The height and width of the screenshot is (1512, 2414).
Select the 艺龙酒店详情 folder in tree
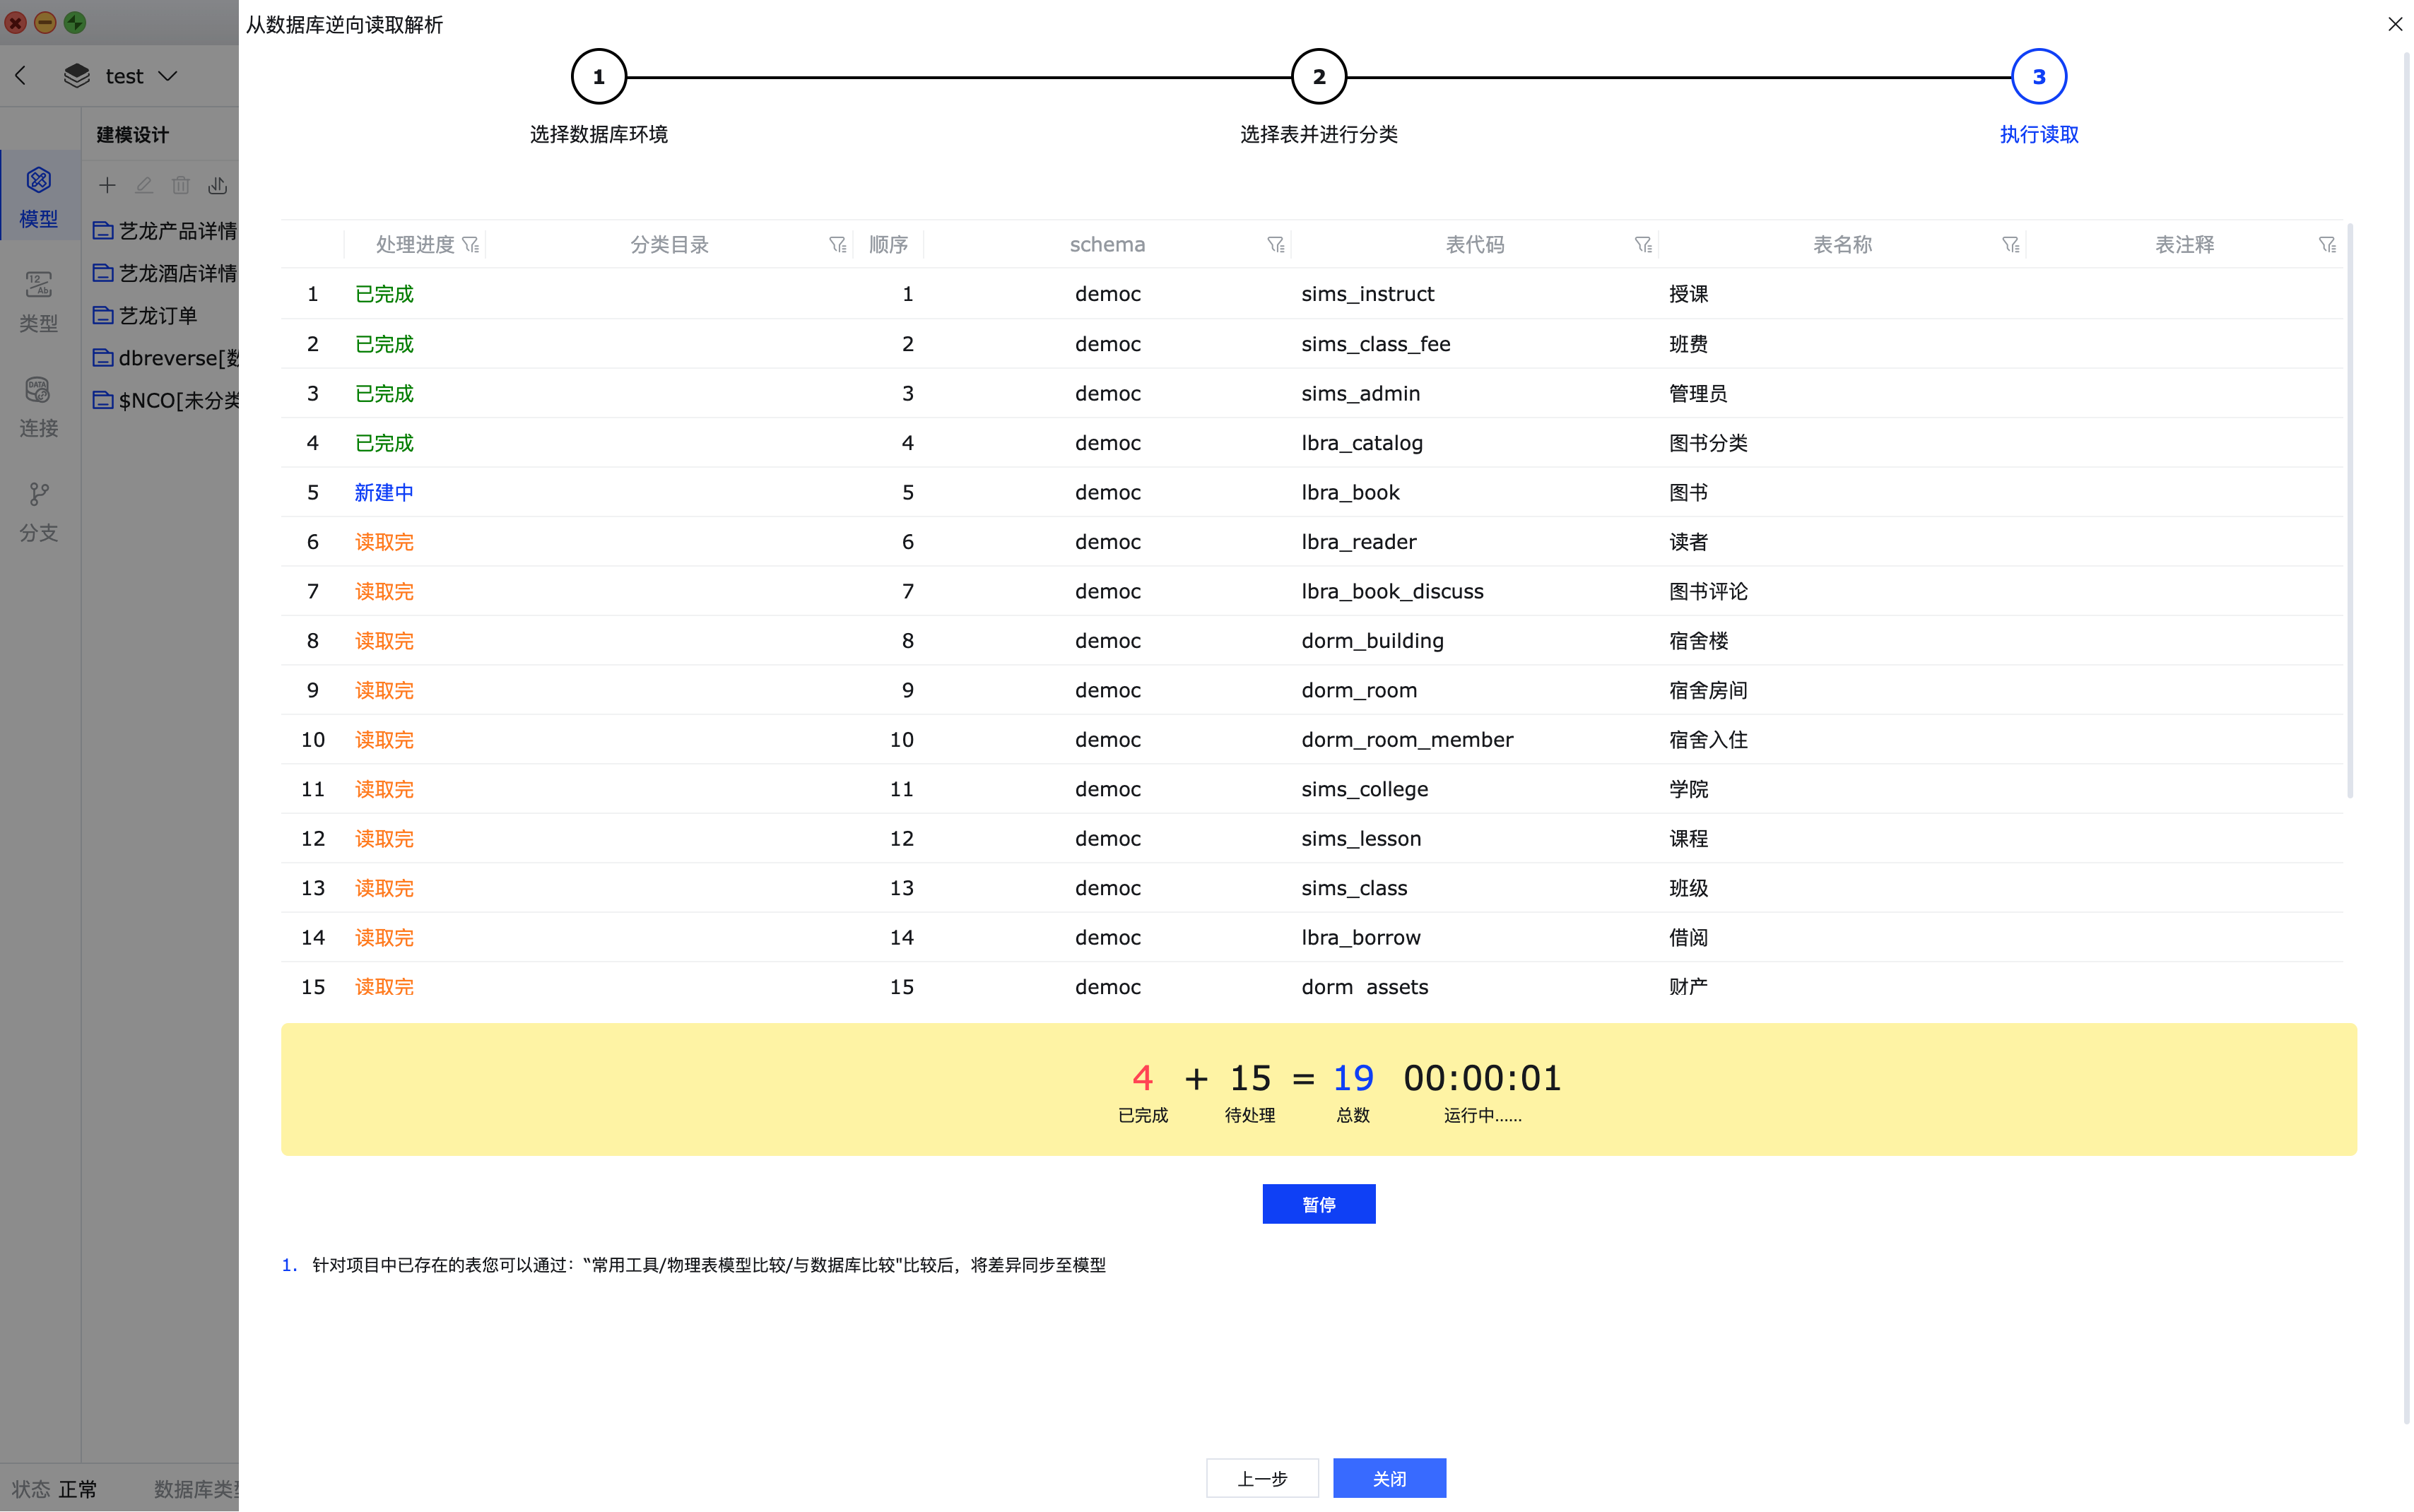point(165,273)
